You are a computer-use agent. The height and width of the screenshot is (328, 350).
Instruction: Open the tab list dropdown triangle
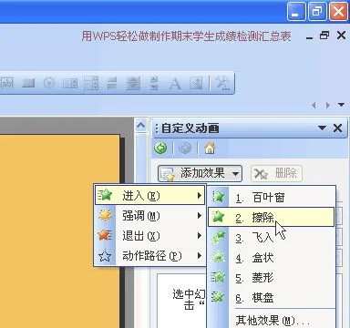point(341,105)
